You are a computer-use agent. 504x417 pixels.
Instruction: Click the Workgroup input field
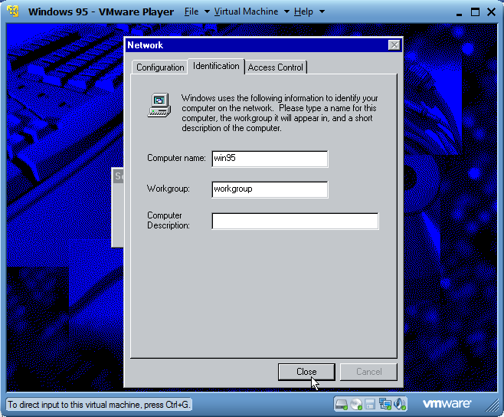click(270, 189)
